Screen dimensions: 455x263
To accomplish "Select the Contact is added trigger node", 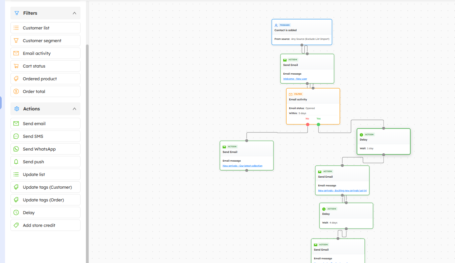I will coord(302,30).
